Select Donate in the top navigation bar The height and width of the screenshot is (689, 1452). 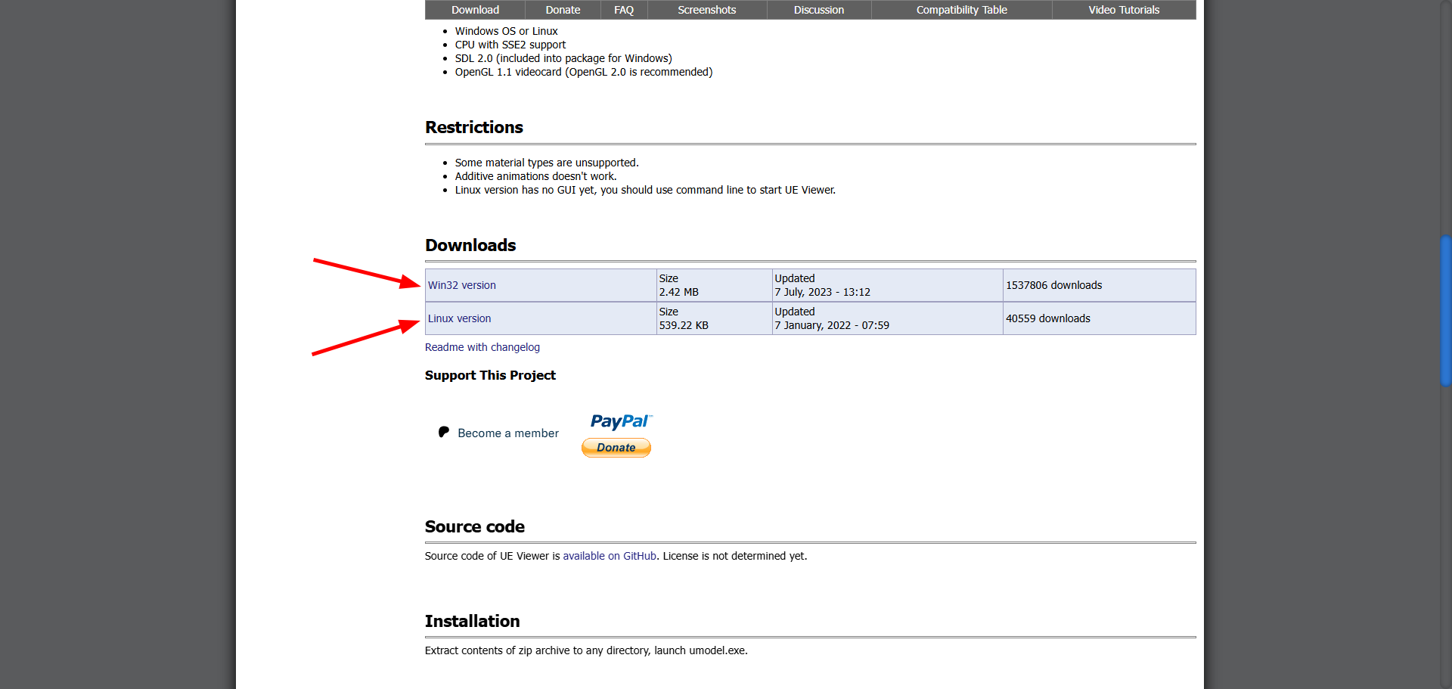tap(563, 10)
